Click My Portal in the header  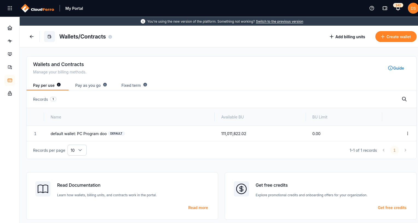[74, 8]
